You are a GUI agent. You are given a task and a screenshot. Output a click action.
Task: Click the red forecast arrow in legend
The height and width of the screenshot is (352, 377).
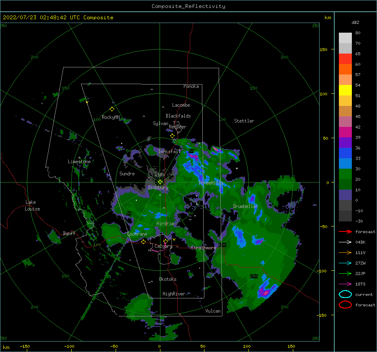345,231
